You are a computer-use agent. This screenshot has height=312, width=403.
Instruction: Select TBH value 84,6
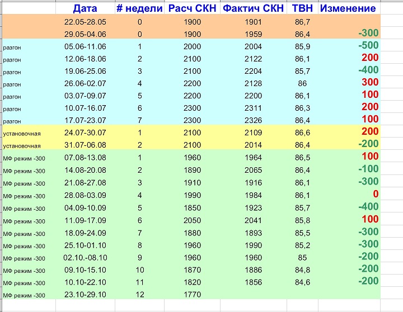point(302,282)
